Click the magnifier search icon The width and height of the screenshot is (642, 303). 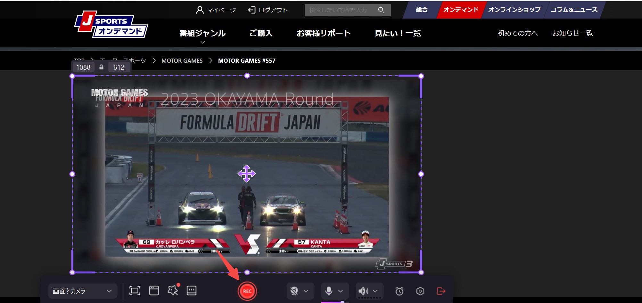pyautogui.click(x=381, y=10)
